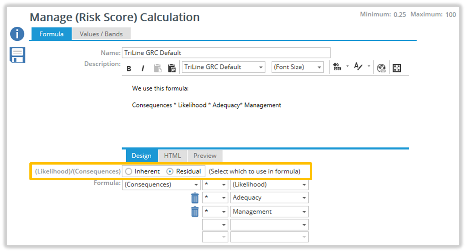Open the (Consequences) formula dropdown
The height and width of the screenshot is (252, 466).
click(x=161, y=185)
